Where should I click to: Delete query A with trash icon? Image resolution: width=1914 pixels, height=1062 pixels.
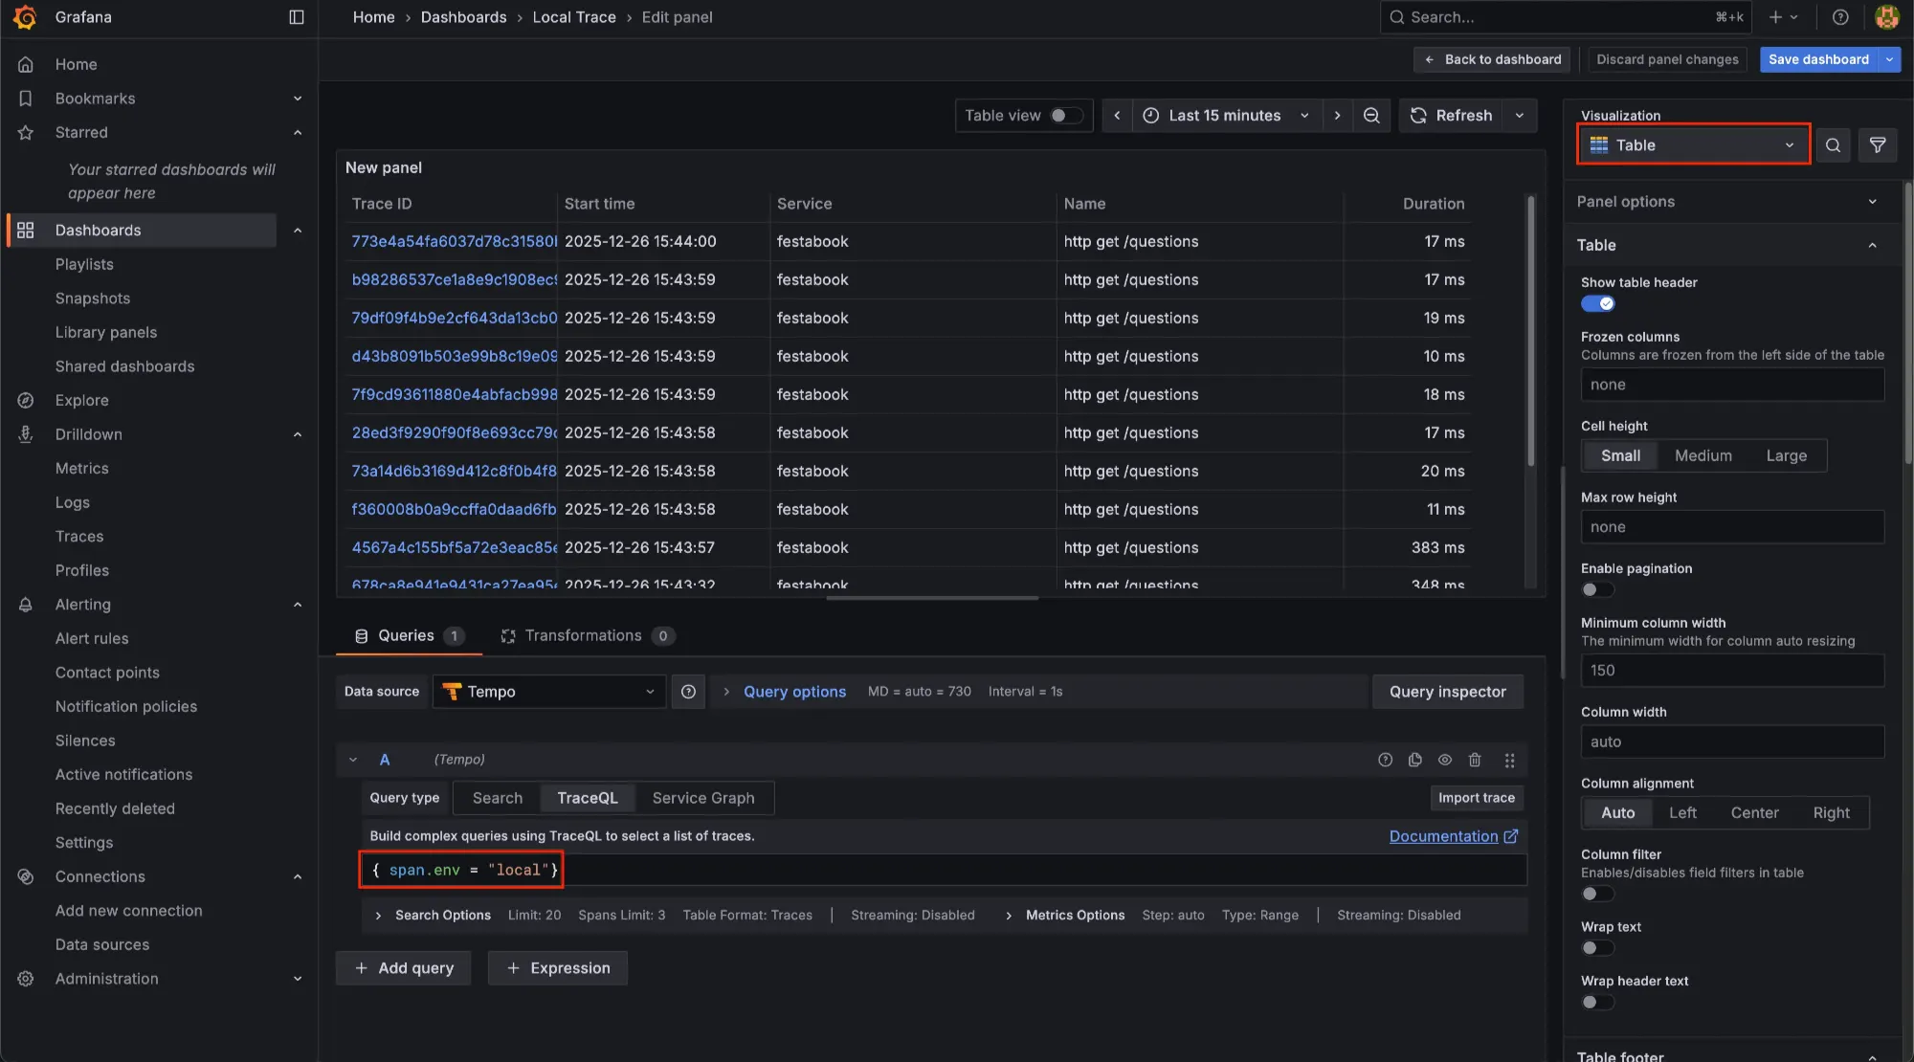tap(1475, 760)
